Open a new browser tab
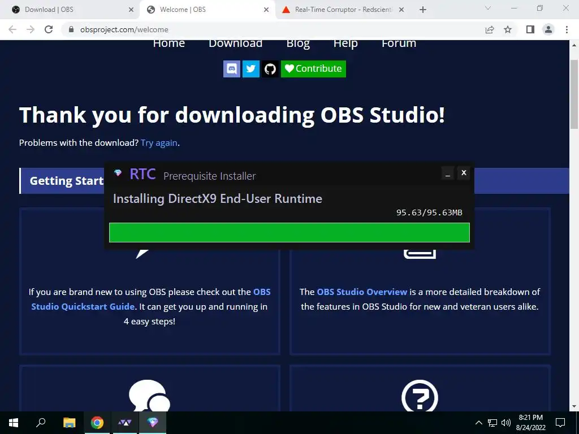579x434 pixels. [x=423, y=10]
